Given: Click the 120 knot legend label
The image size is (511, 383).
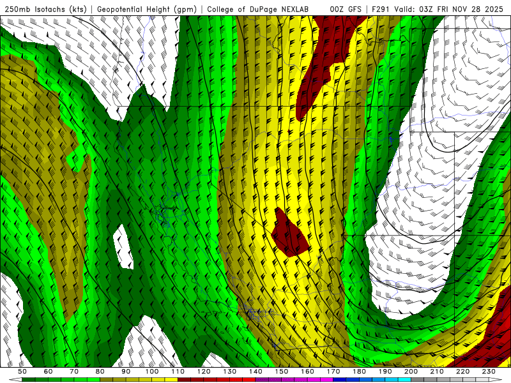Looking at the screenshot, I should pos(204,372).
